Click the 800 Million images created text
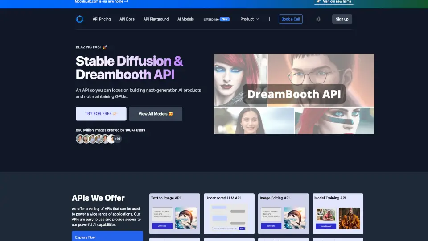The height and width of the screenshot is (241, 428). click(110, 130)
